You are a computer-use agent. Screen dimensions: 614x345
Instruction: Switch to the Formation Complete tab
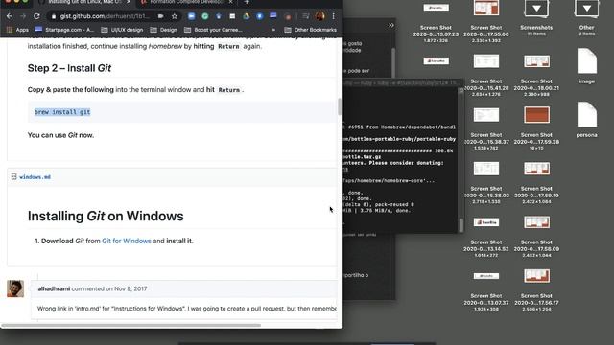point(186,2)
